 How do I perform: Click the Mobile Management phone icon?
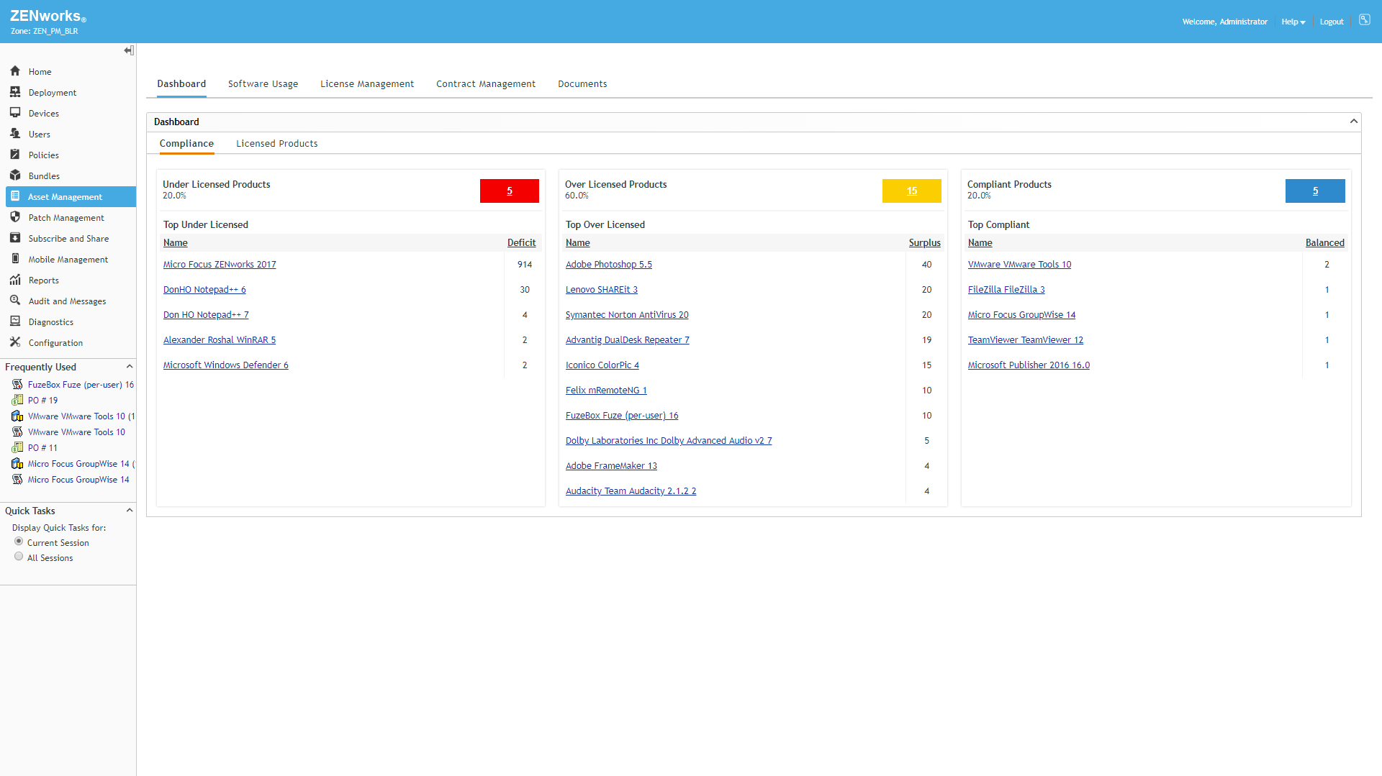15,259
